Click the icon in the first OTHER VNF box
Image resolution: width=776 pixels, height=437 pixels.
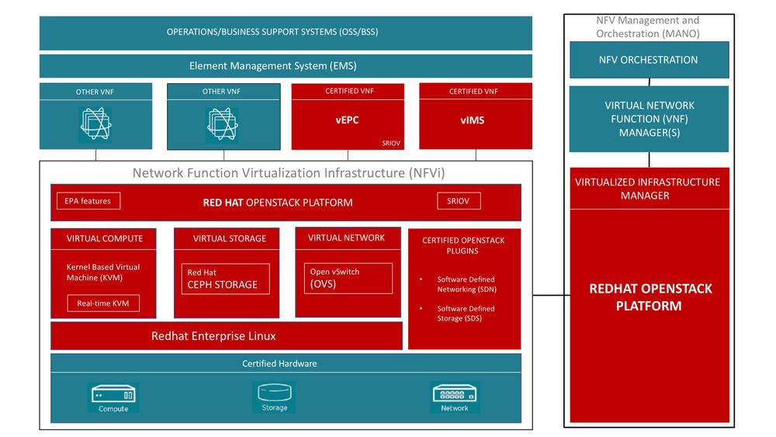point(95,123)
